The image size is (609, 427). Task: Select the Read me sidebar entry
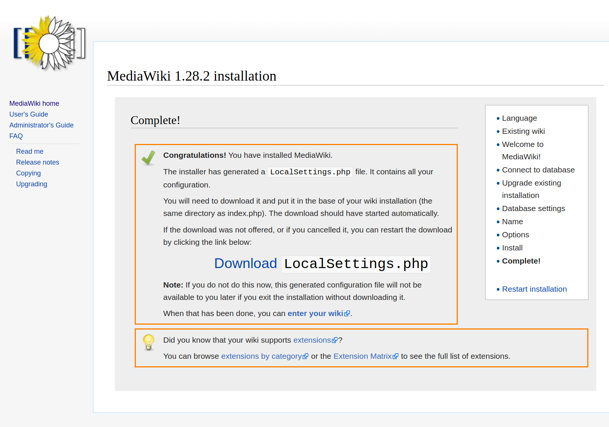[x=30, y=151]
